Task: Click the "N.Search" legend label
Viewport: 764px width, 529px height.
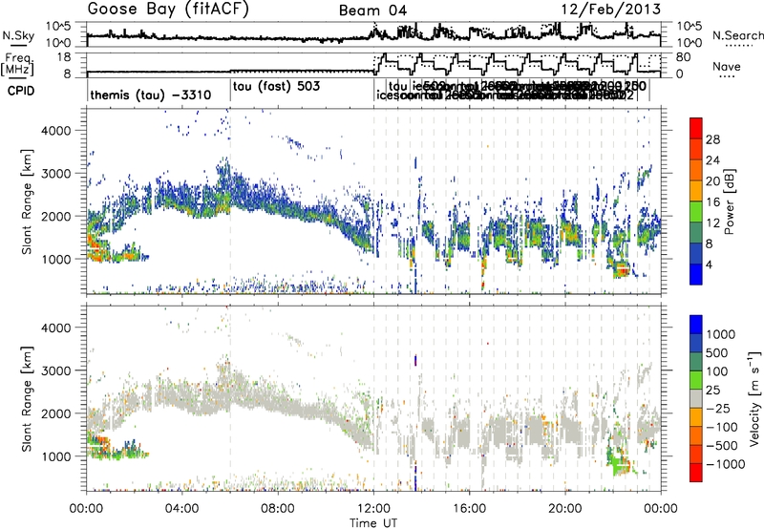Action: point(737,35)
